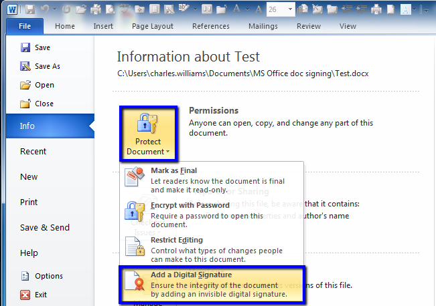436x306 pixels.
Task: Click the folder icon right of the X folder
Action: tap(332, 10)
